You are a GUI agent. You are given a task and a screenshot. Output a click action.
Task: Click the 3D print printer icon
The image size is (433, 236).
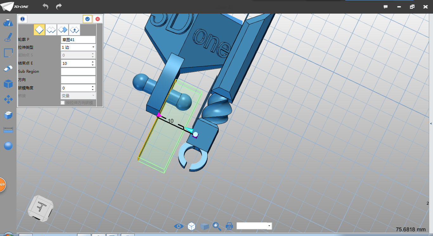pyautogui.click(x=229, y=226)
